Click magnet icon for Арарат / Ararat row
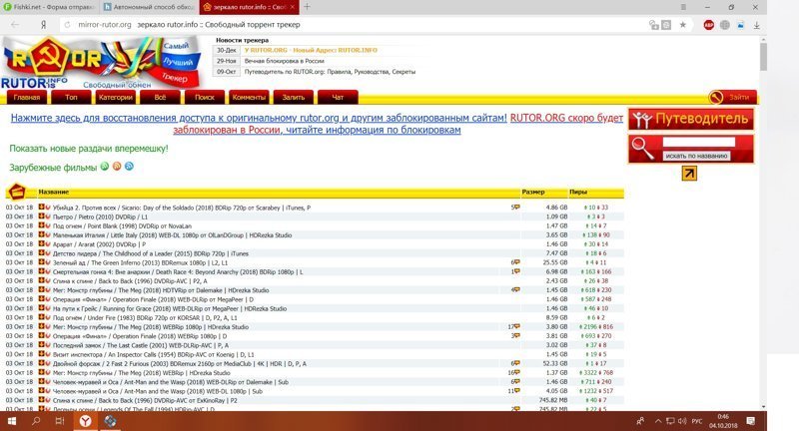Viewport: 799px width, 431px height. click(48, 243)
